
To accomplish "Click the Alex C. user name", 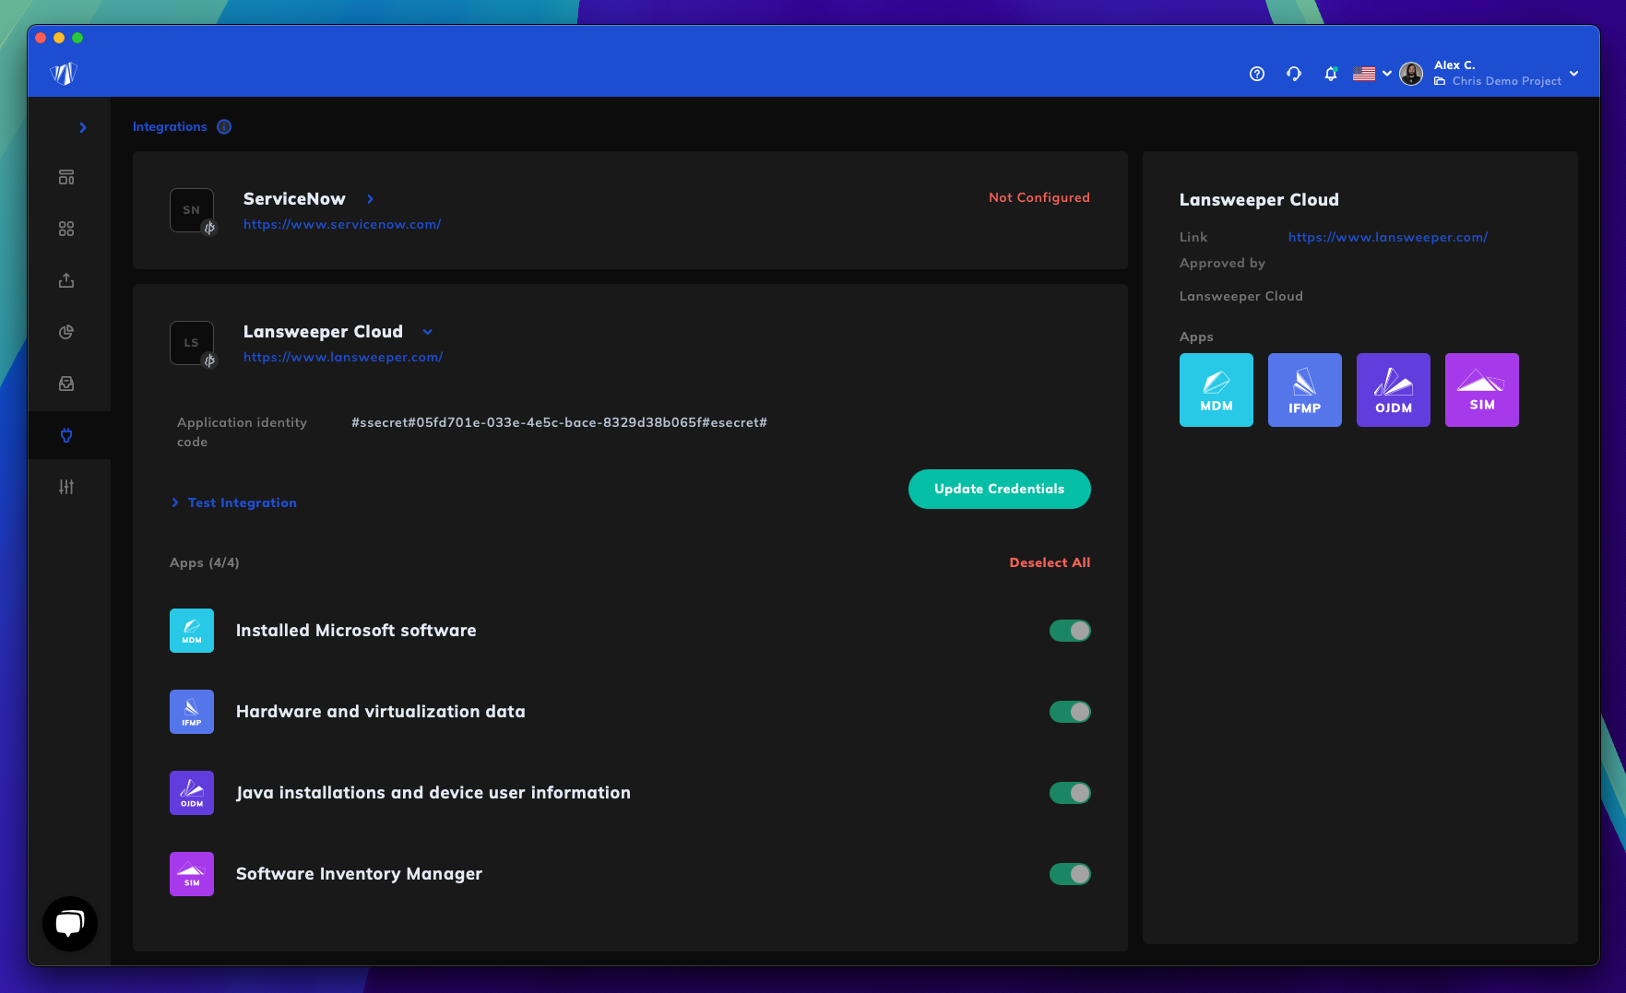I will point(1454,65).
